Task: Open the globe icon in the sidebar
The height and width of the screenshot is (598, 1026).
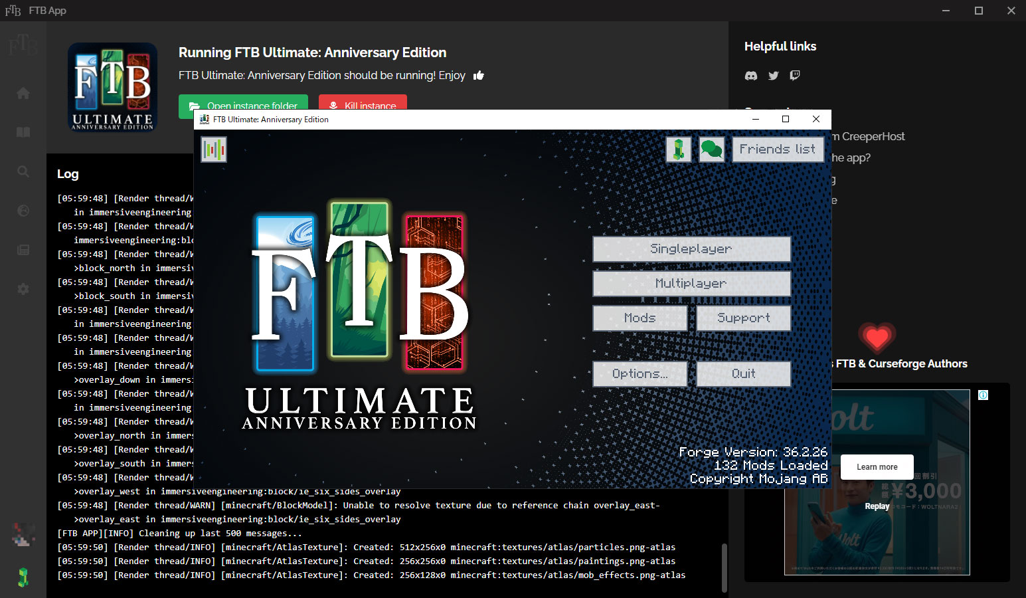Action: pos(23,211)
